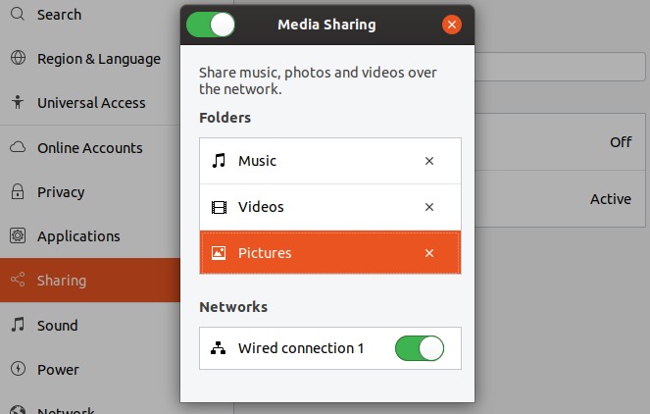Click the wired network connection icon

219,348
